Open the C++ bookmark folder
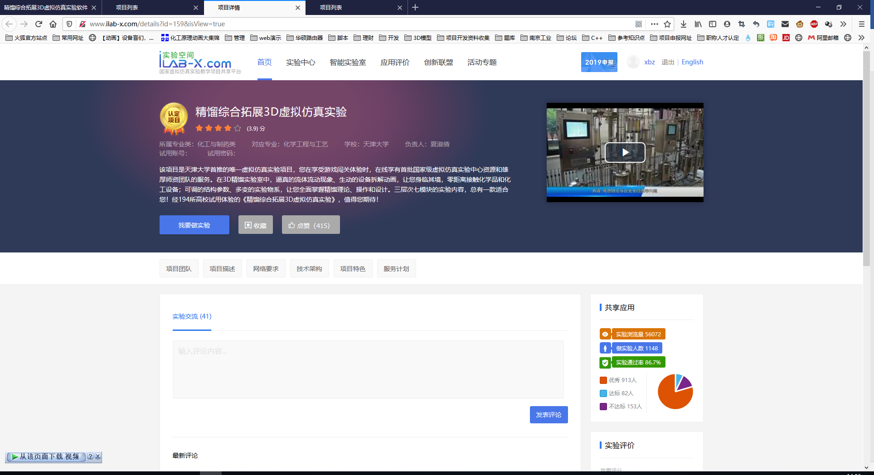This screenshot has height=475, width=874. pyautogui.click(x=592, y=38)
